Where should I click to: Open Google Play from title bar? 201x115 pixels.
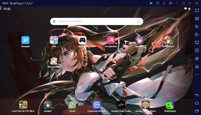click(151, 3)
